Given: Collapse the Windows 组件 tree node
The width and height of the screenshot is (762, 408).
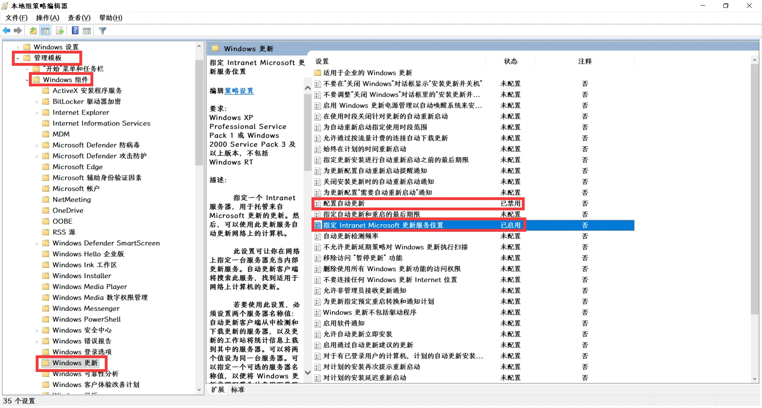Looking at the screenshot, I should point(27,80).
